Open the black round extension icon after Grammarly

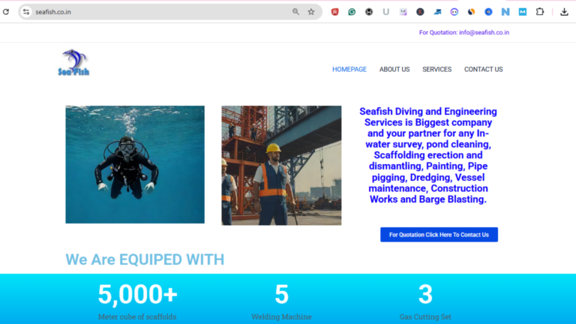tap(369, 12)
